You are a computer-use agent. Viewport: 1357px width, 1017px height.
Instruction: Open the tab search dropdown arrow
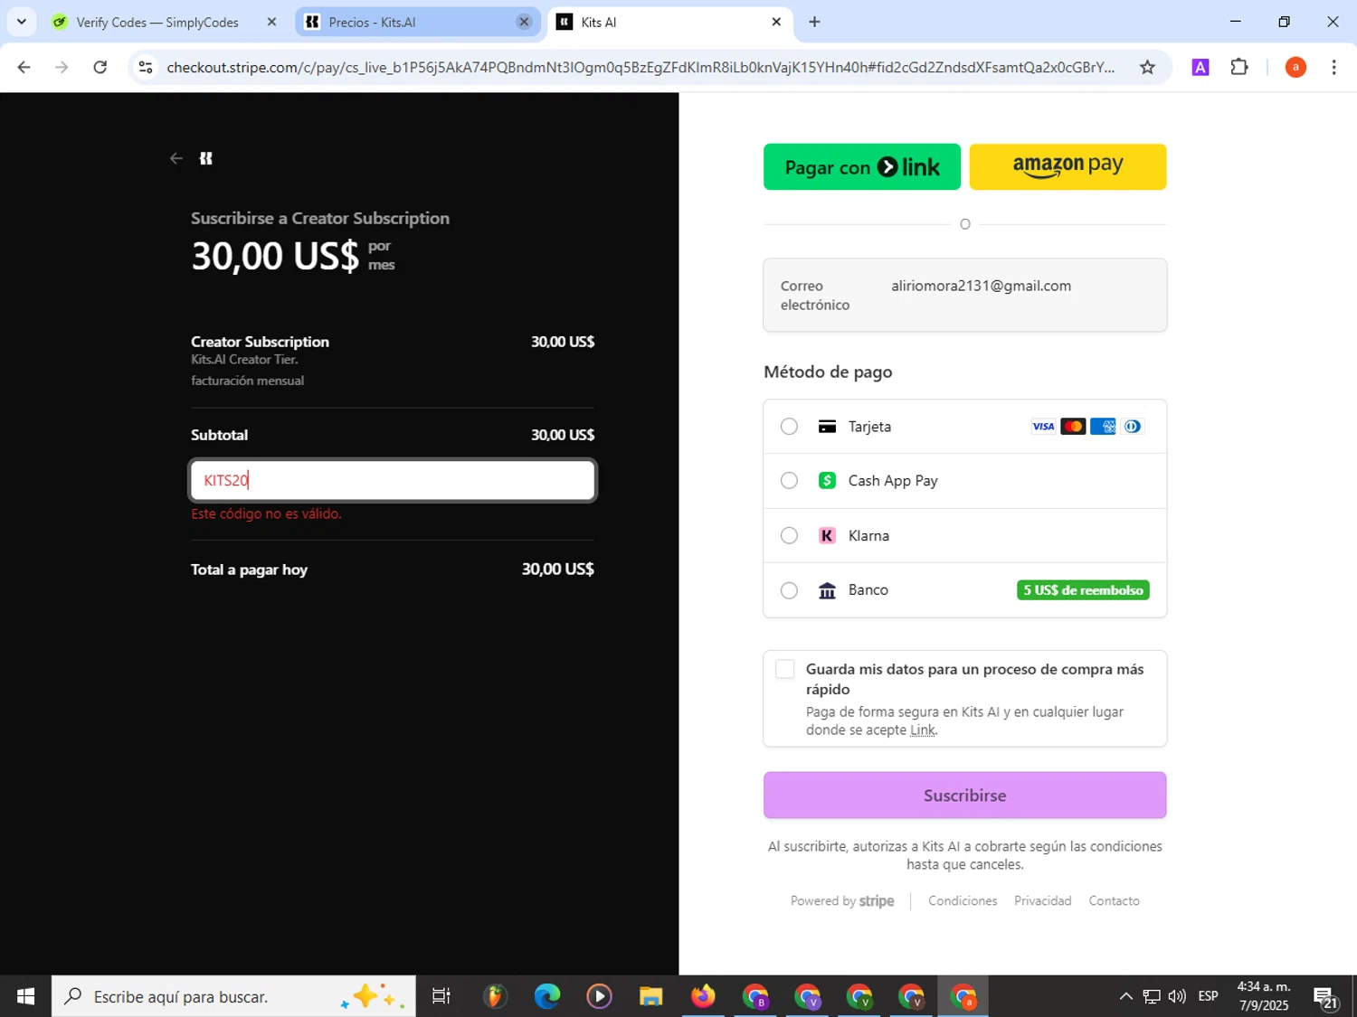[21, 22]
